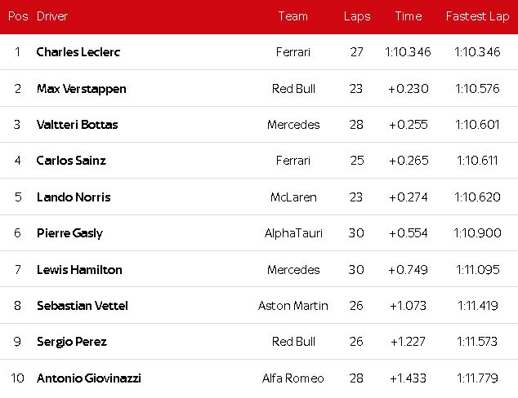Click the Time column header

point(408,16)
